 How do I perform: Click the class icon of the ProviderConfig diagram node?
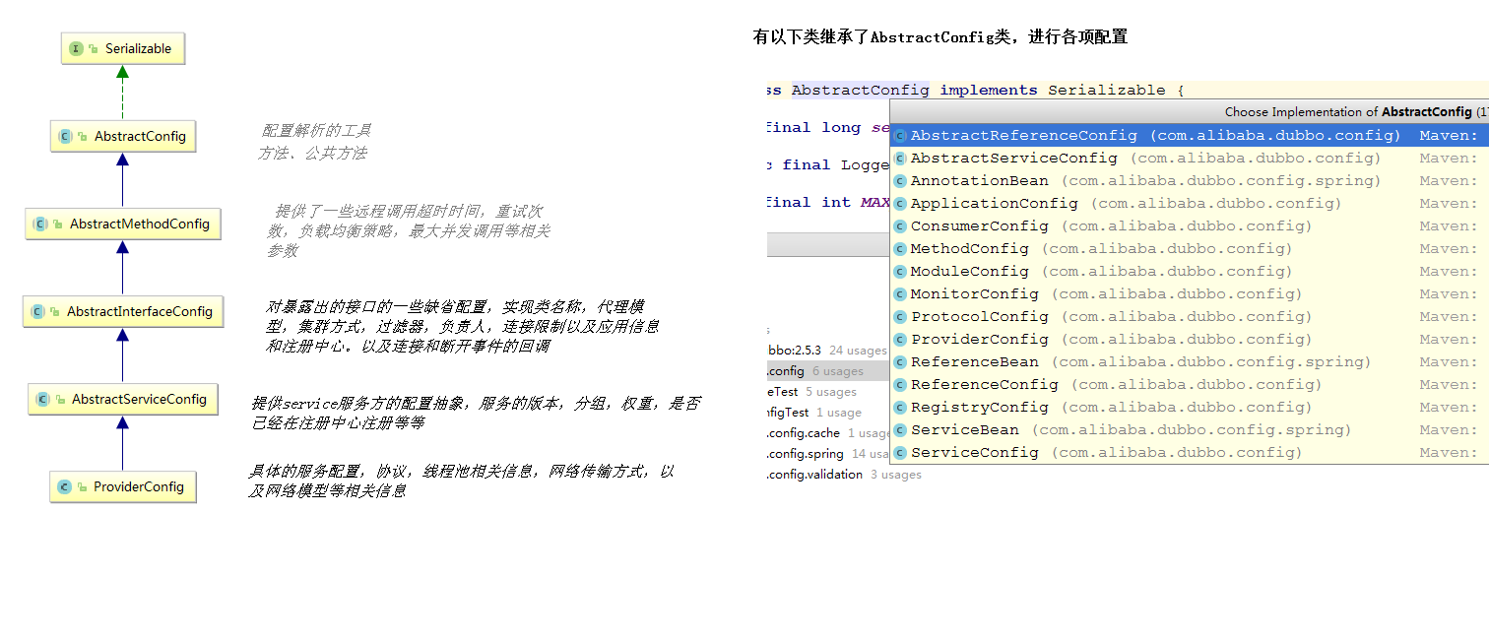click(x=64, y=486)
